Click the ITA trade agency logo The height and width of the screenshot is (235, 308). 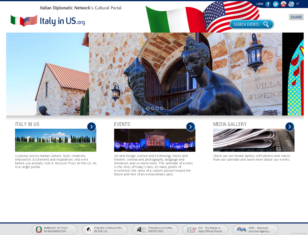192,229
